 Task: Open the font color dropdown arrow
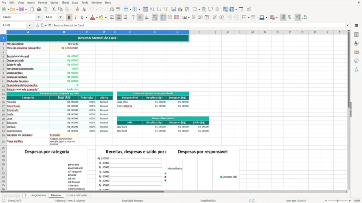97,17
